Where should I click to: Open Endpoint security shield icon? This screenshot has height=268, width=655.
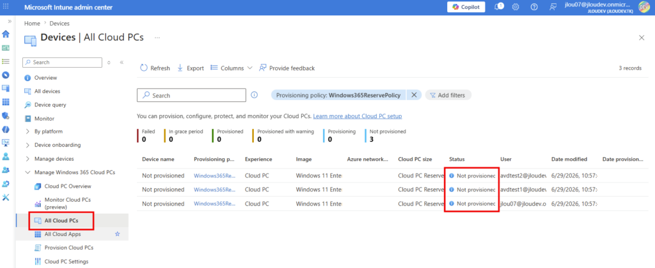click(6, 115)
